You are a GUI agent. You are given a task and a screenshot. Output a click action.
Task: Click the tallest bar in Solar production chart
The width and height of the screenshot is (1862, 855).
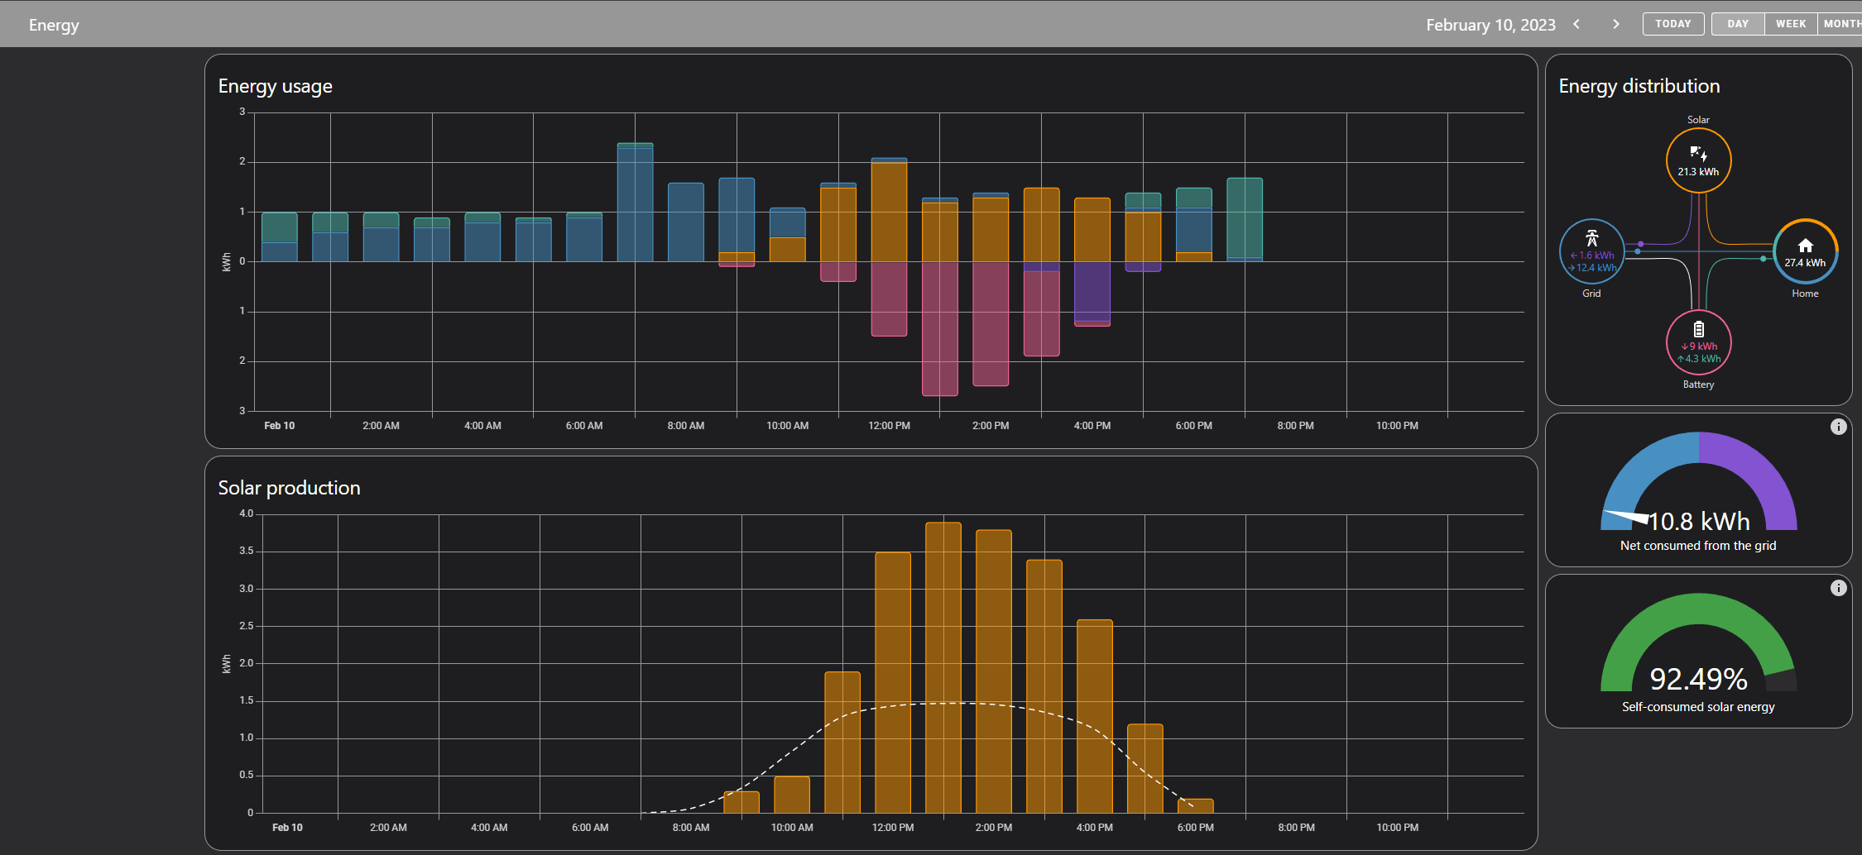coord(943,662)
